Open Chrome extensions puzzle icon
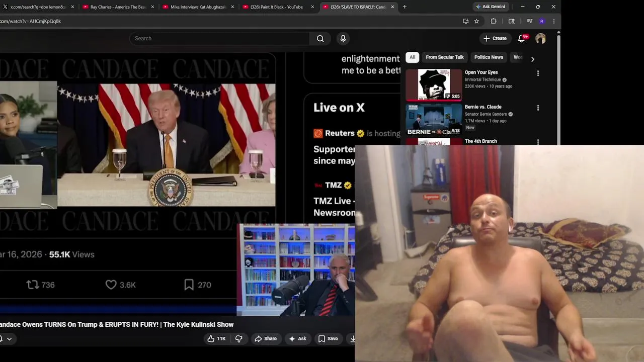Image resolution: width=644 pixels, height=362 pixels. pos(494,21)
